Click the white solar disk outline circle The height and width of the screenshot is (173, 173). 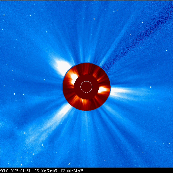click(86, 87)
